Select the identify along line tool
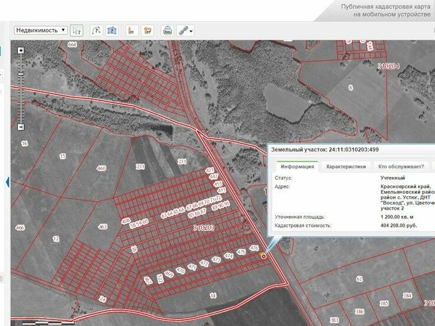The width and height of the screenshot is (435, 326). click(x=97, y=30)
